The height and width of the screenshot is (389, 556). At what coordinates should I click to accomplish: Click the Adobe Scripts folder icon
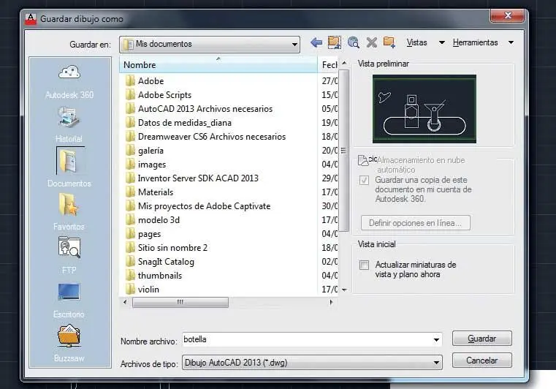pos(130,95)
